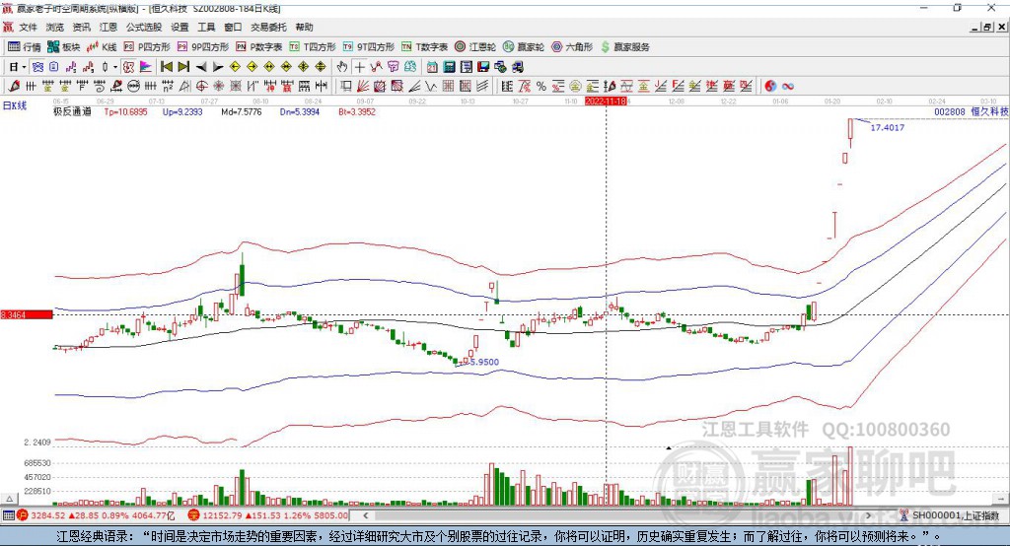
Task: Click the grid icon in status bar
Action: click(8, 515)
